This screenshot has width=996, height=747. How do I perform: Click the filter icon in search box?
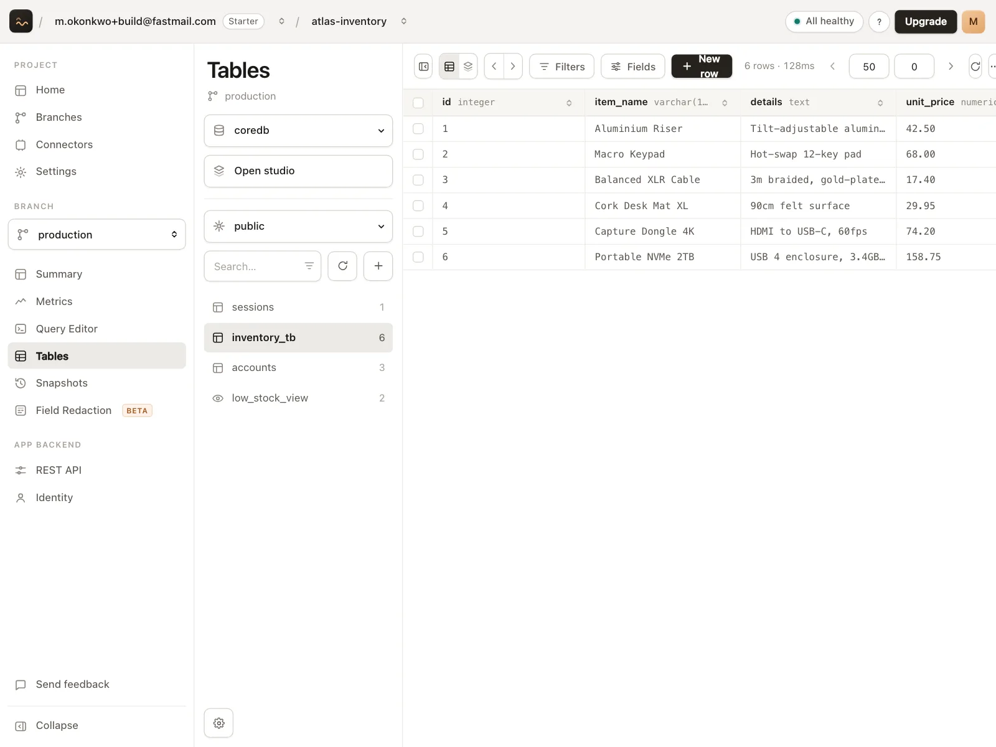click(309, 266)
